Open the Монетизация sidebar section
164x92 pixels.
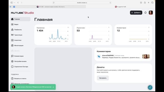tap(20, 45)
